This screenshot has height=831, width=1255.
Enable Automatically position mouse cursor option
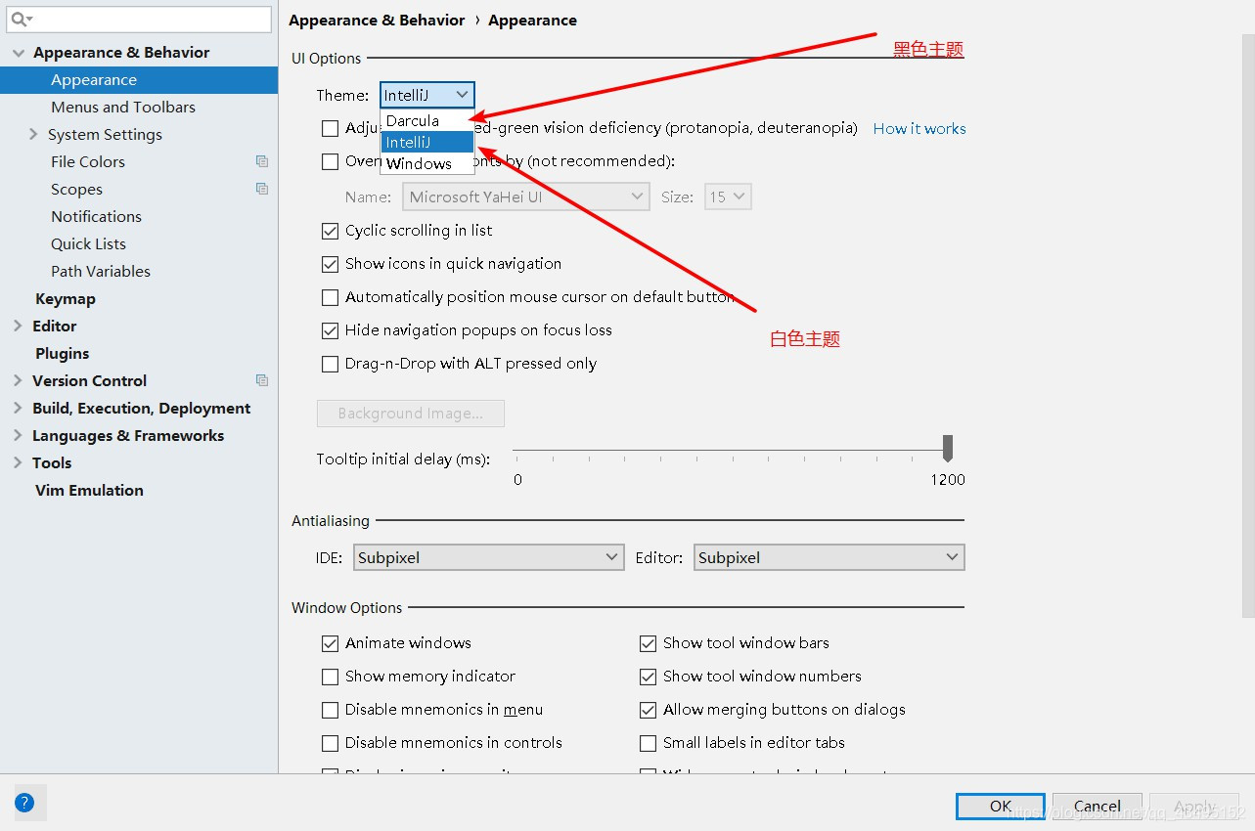pos(331,297)
